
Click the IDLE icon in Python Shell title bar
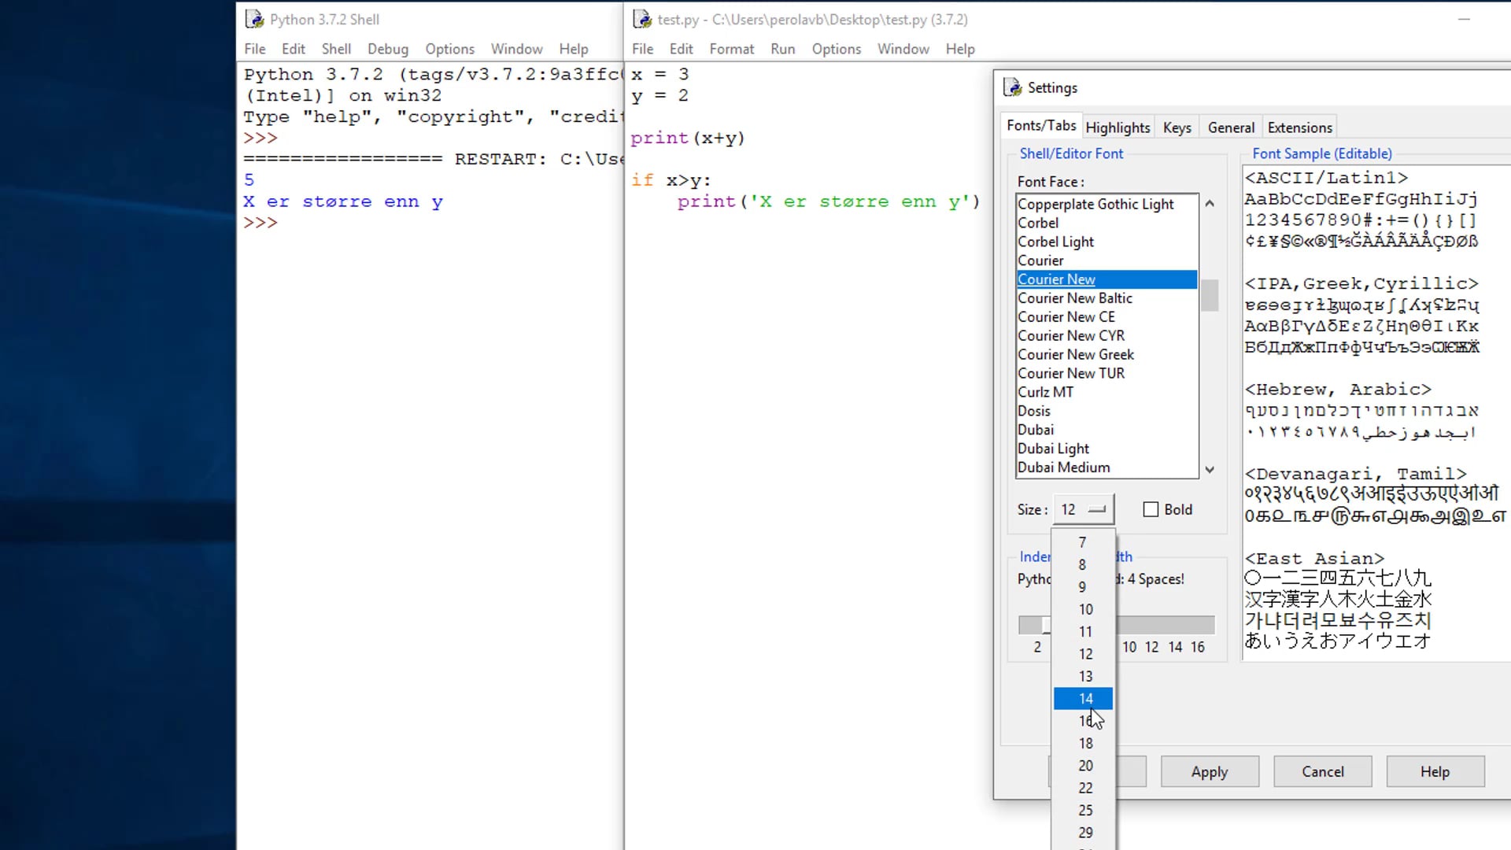pyautogui.click(x=253, y=19)
